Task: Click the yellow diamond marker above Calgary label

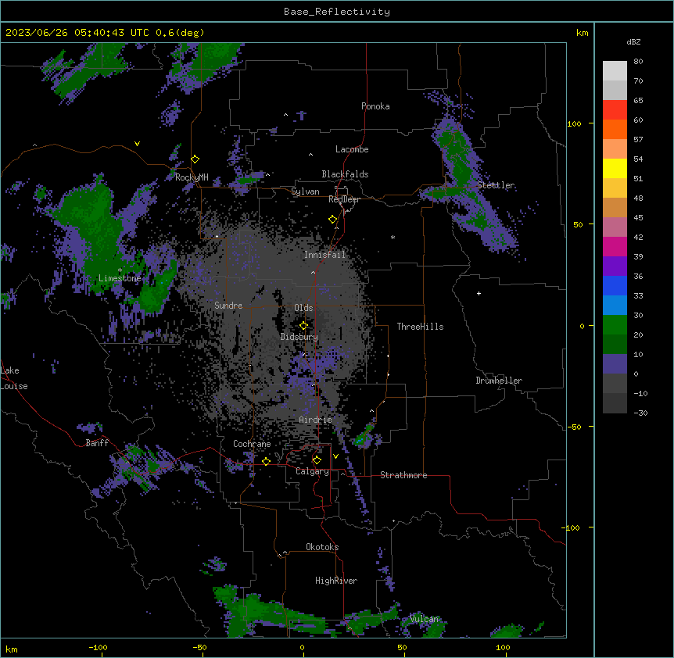Action: pos(317,460)
